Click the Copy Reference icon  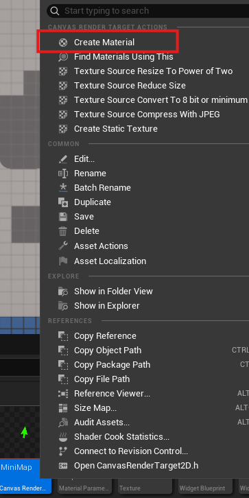pyautogui.click(x=63, y=336)
